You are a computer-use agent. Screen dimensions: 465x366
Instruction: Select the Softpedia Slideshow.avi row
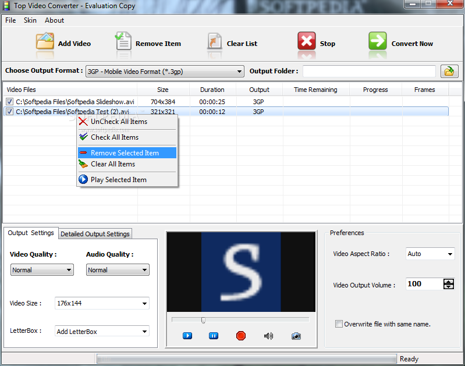coord(226,102)
